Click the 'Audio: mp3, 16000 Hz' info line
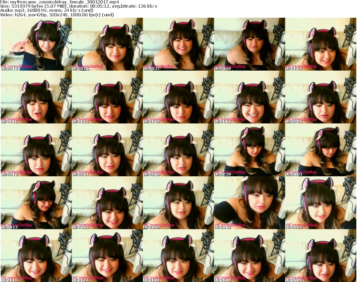Viewport: 357px width, 282px height. tap(47, 10)
